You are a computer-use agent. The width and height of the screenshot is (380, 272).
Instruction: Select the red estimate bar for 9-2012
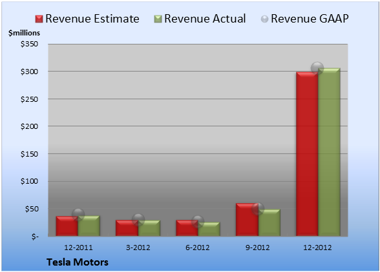pos(247,220)
